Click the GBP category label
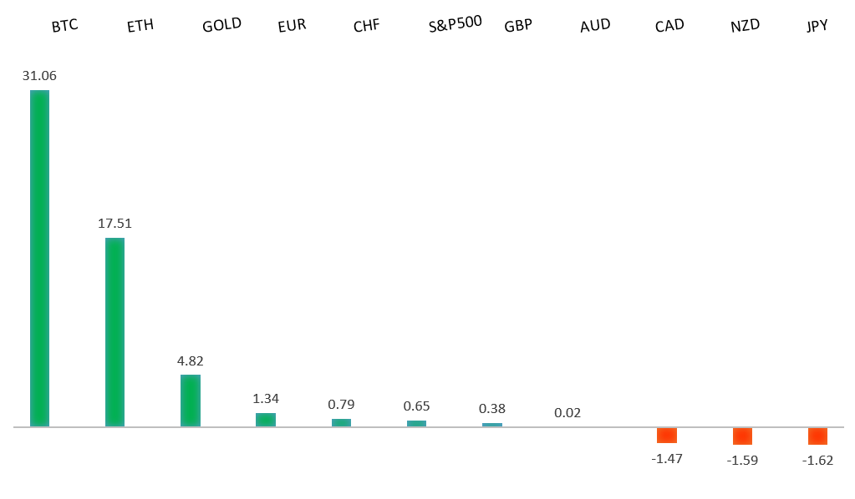This screenshot has width=855, height=499. coord(518,26)
